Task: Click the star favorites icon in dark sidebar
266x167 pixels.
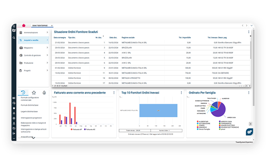Action: pos(14,108)
